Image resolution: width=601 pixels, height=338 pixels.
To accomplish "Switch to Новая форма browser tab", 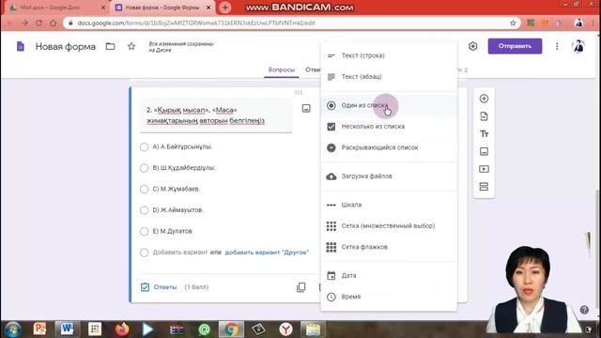I will (x=162, y=8).
